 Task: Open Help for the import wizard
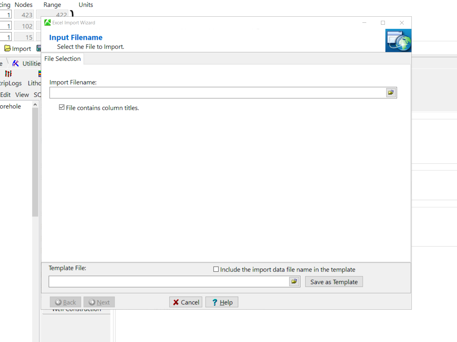click(x=222, y=302)
